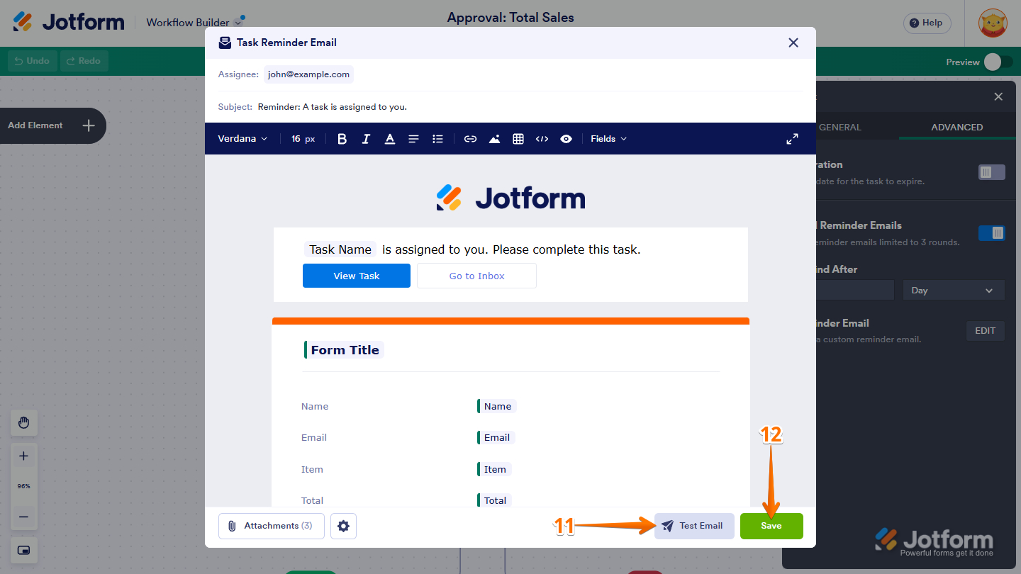Click the Send After number field

pyautogui.click(x=856, y=291)
